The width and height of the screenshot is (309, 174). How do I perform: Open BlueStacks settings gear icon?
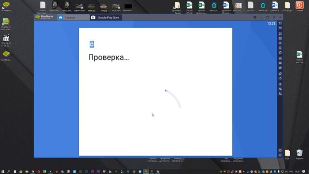[255, 17]
